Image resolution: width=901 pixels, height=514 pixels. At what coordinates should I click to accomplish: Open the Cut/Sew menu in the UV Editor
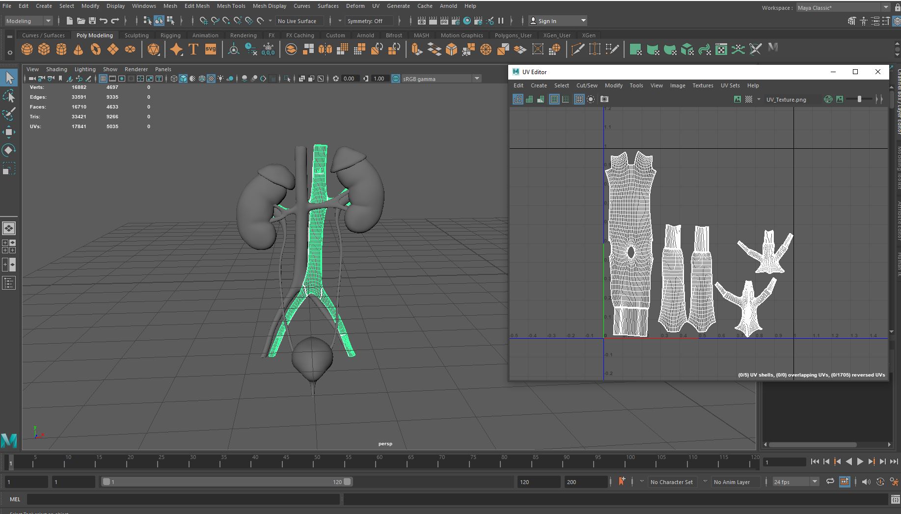(587, 85)
